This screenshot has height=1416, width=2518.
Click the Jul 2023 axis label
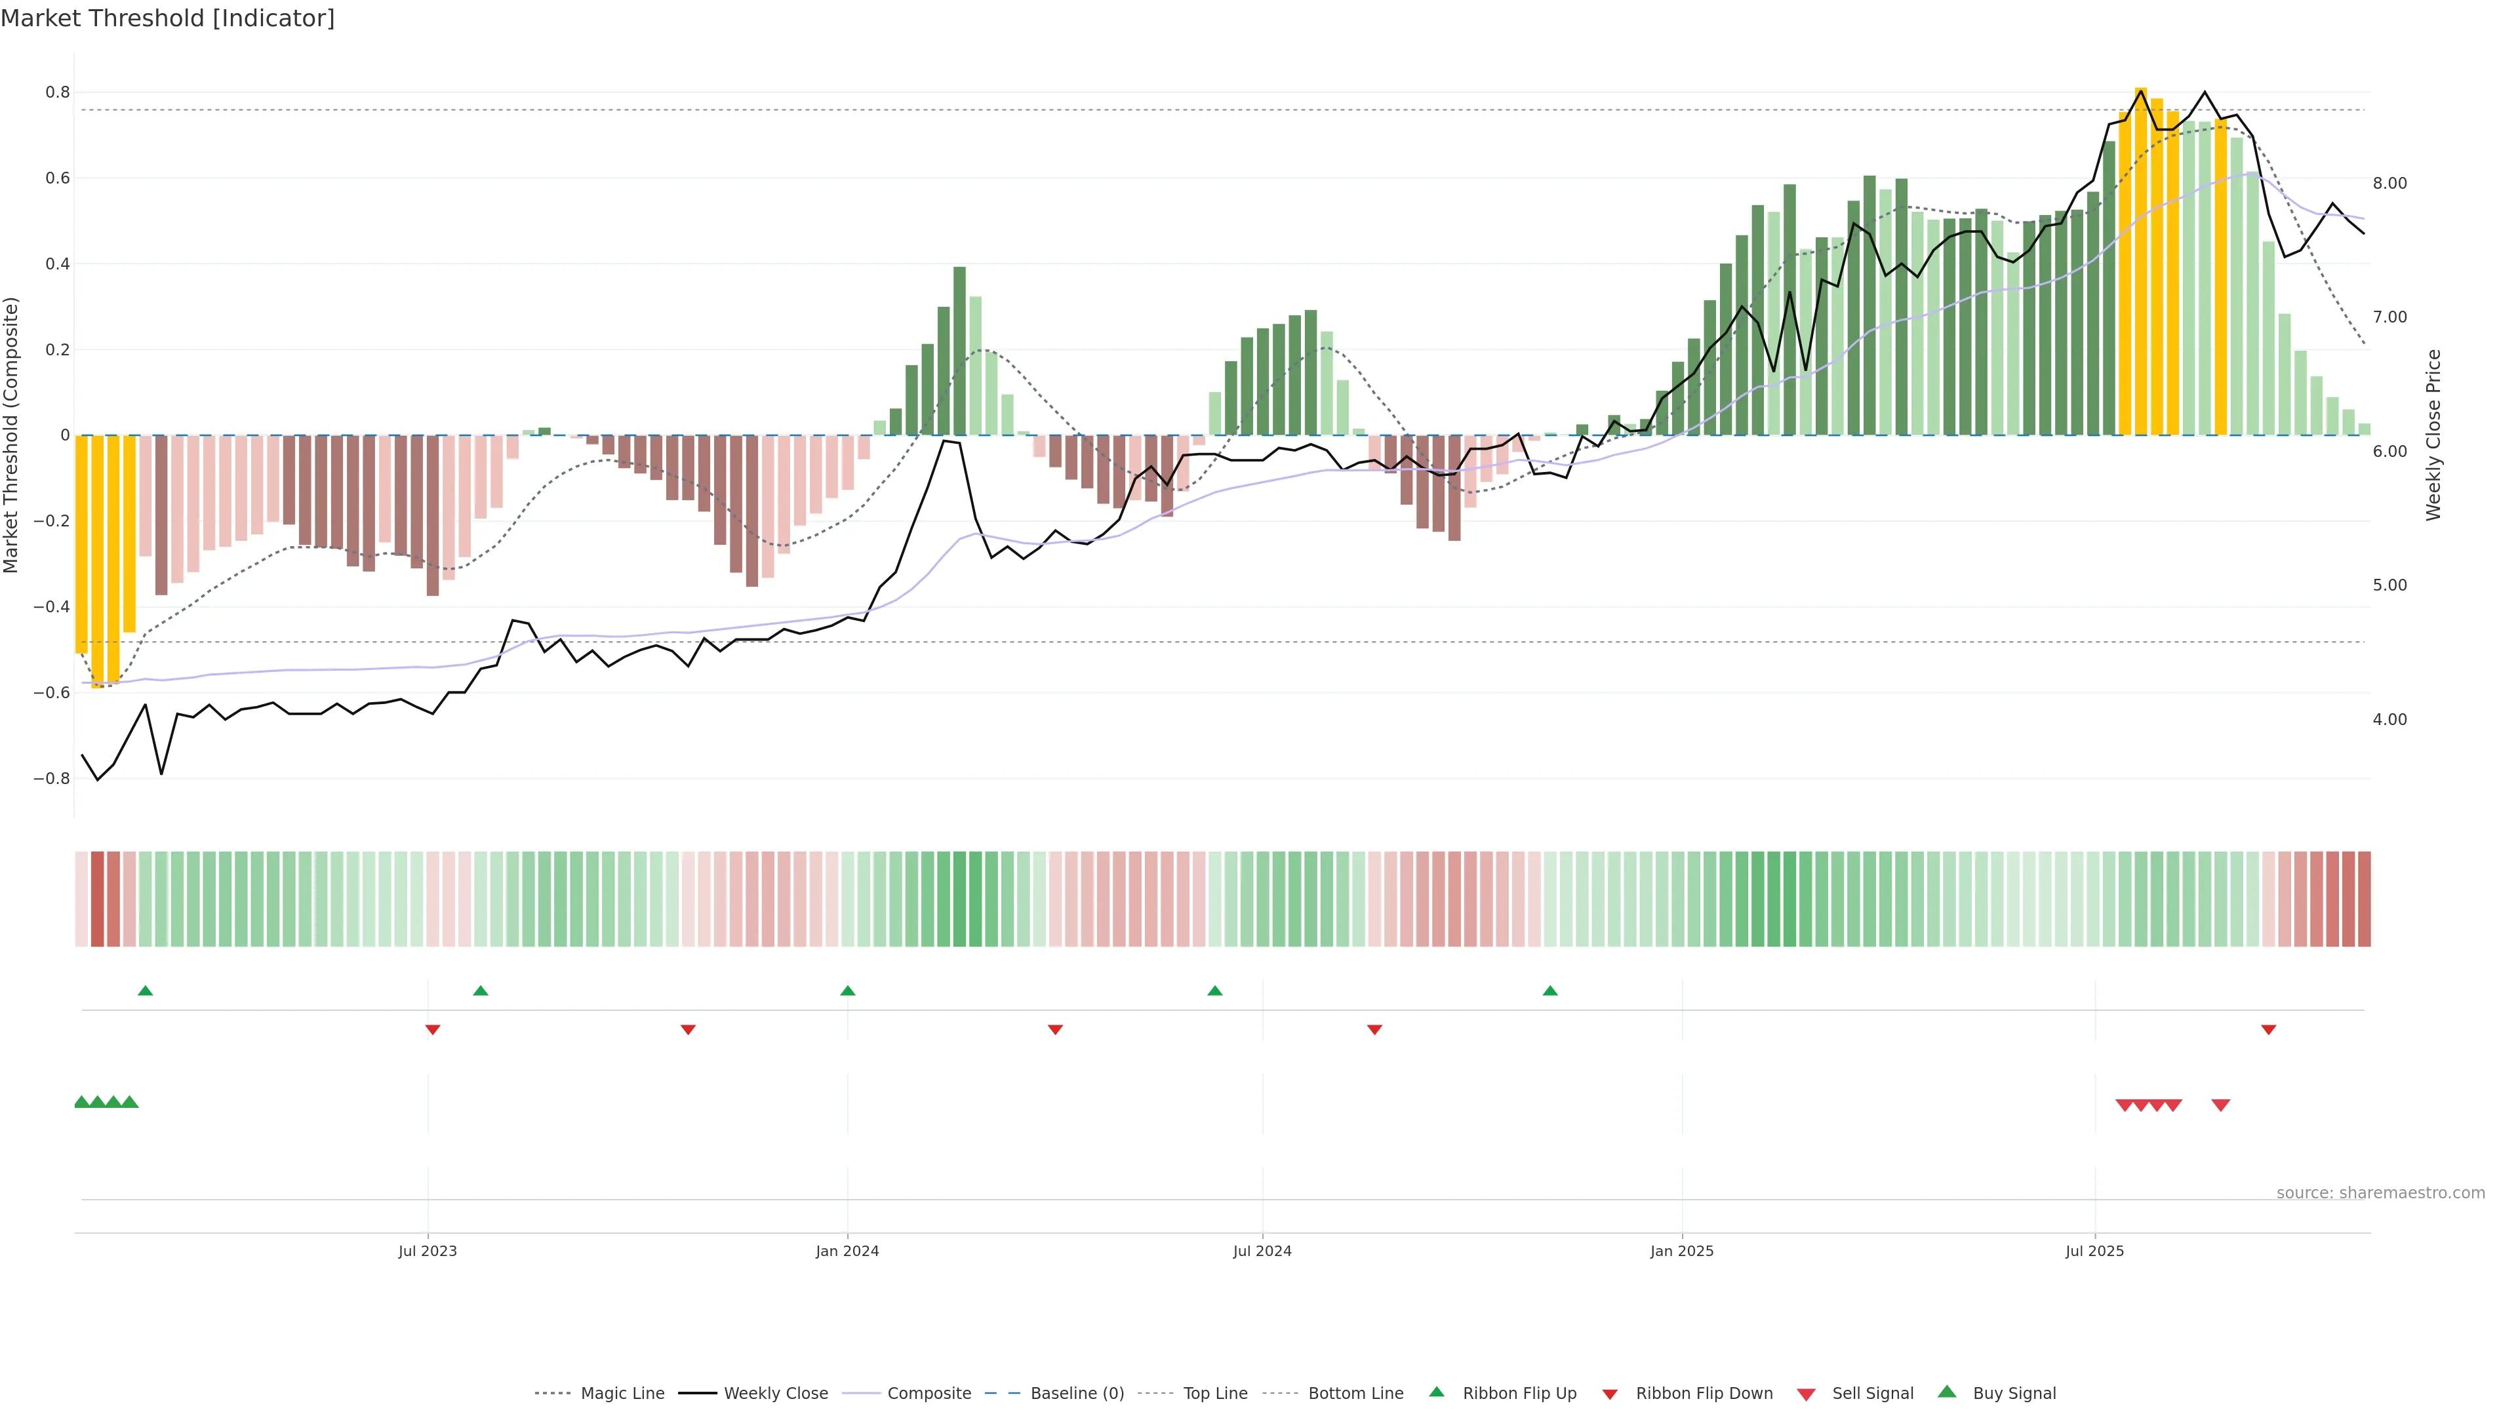pyautogui.click(x=427, y=1251)
